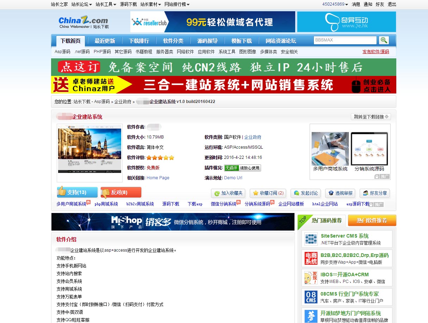Jump to download links via 跳转至下载链接
Image resolution: width=428 pixels, height=323 pixels.
(371, 117)
